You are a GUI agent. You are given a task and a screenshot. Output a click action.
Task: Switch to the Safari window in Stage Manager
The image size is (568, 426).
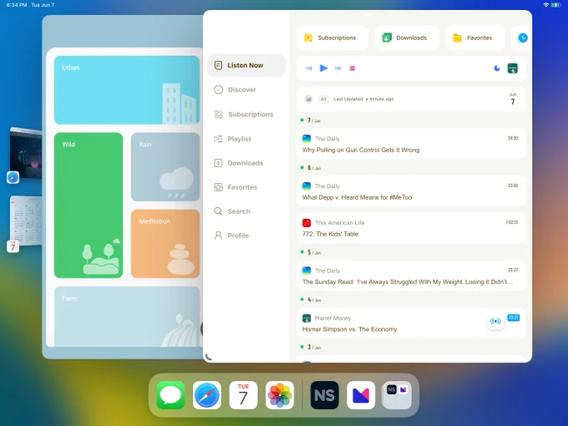[x=25, y=153]
